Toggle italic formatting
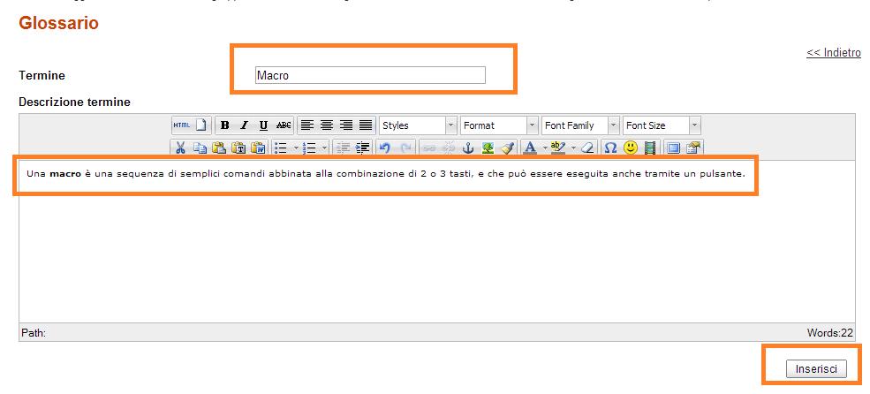Image resolution: width=870 pixels, height=394 pixels. pos(245,125)
